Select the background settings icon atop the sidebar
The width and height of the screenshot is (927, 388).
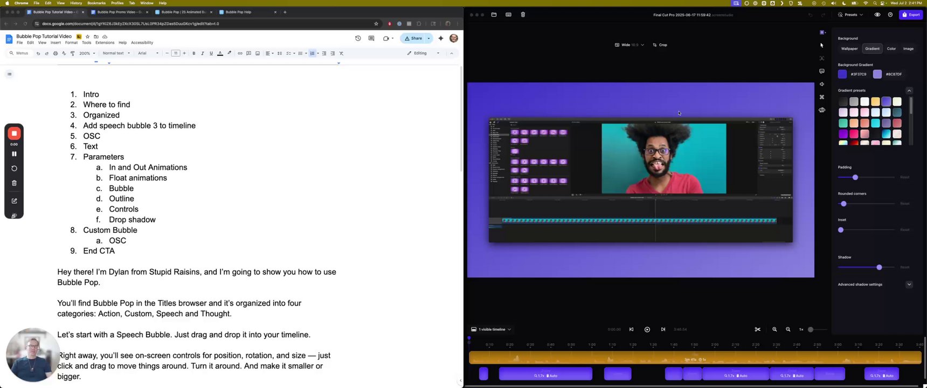pos(822,32)
